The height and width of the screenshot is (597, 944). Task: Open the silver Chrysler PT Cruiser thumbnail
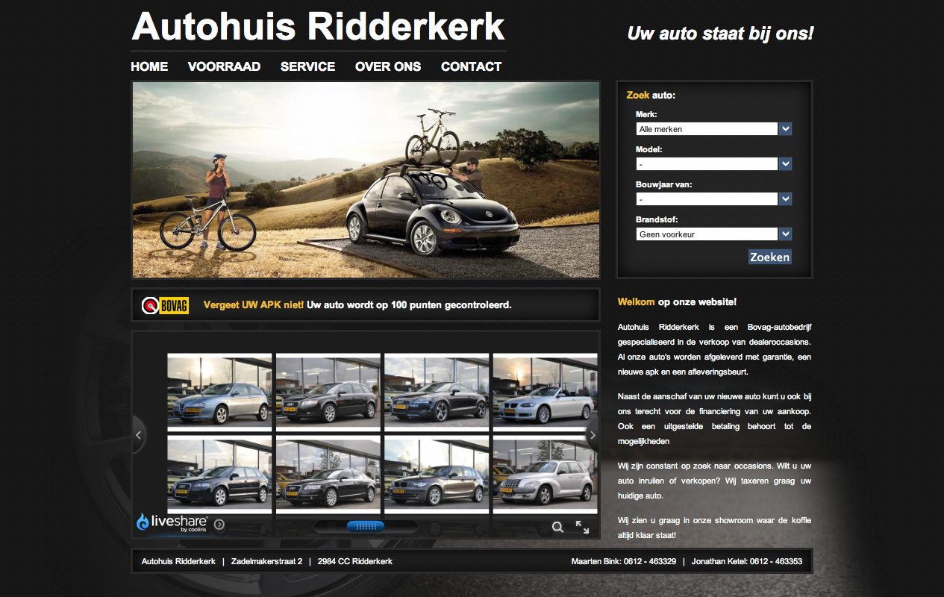[x=546, y=475]
